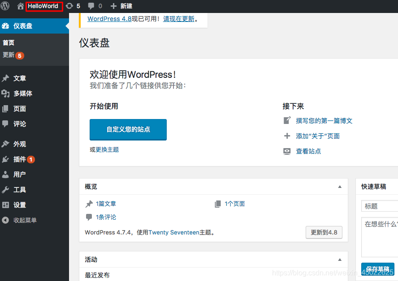Collapse the sidebar with 收起菜单 arrow icon
This screenshot has height=281, width=398.
pyautogui.click(x=5, y=220)
